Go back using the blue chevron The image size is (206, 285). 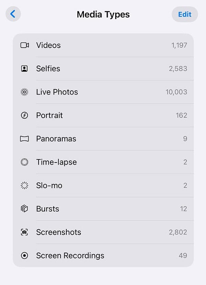(13, 14)
